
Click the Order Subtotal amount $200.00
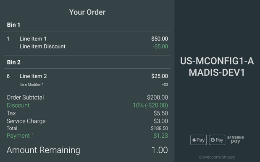click(x=158, y=98)
